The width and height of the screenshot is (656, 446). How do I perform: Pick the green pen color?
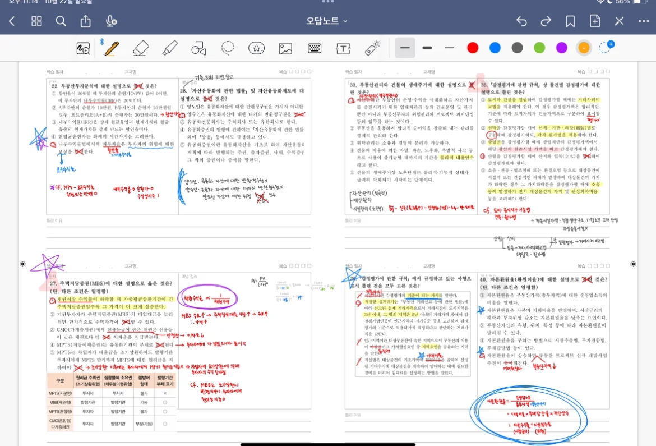539,48
